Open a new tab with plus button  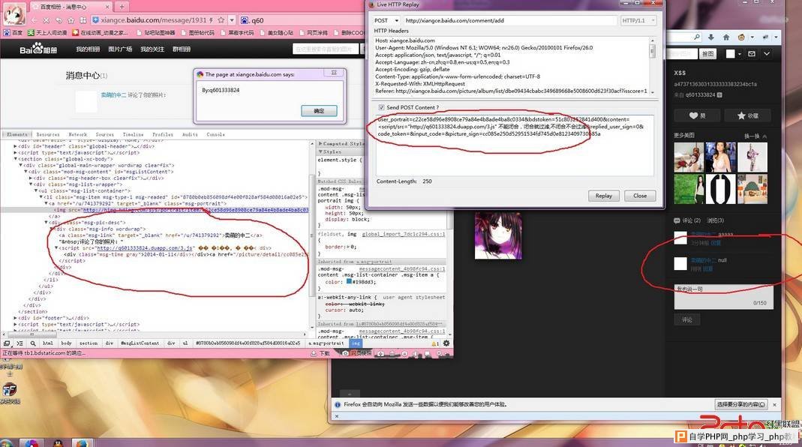point(122,7)
